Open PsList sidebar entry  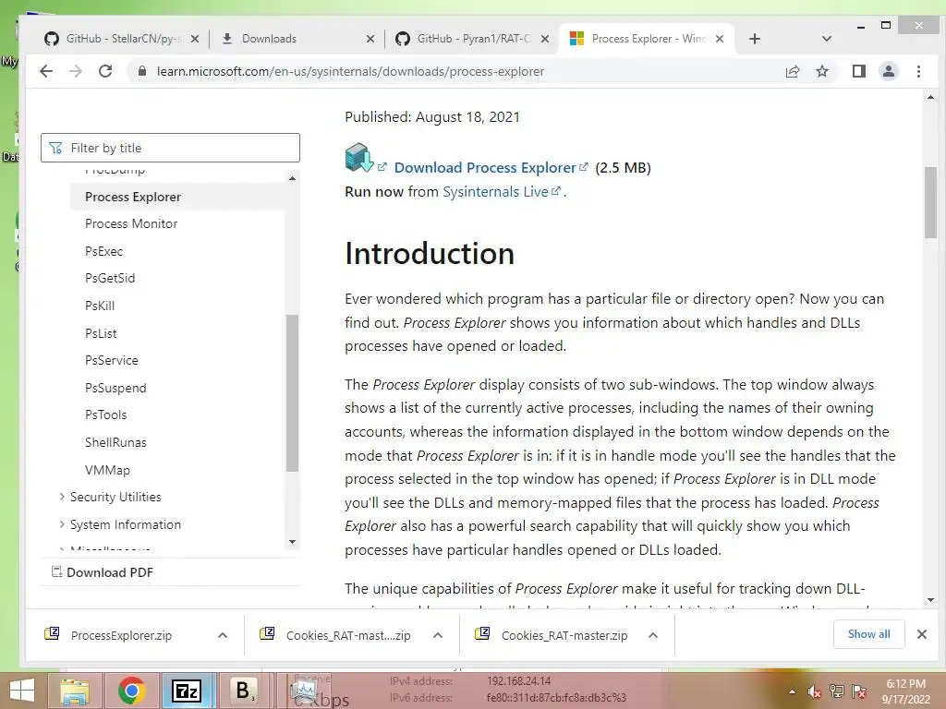pyautogui.click(x=101, y=333)
